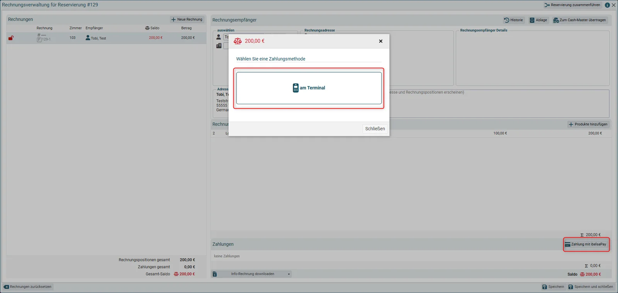
Task: Click the Schließen button in the dialog
Action: pyautogui.click(x=375, y=129)
